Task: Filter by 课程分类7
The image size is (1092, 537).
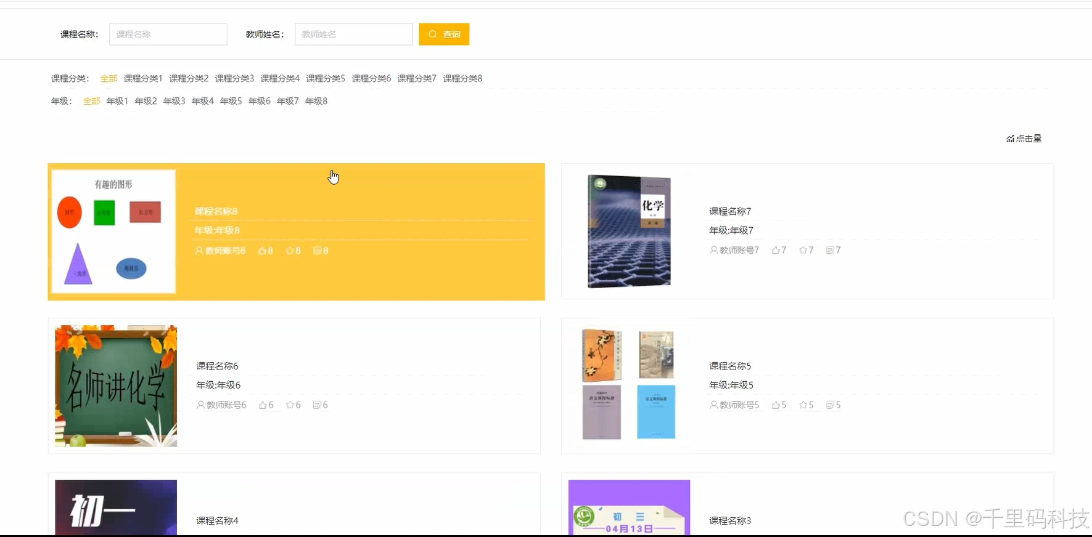Action: (417, 78)
